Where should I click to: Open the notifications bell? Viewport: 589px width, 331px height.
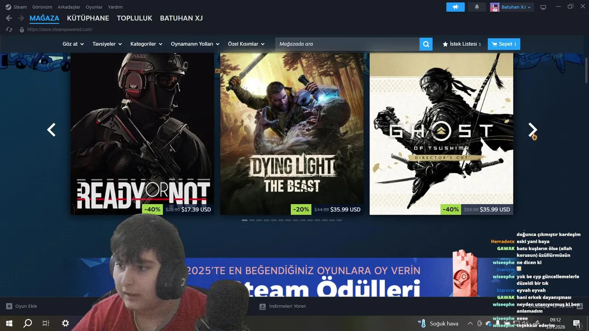pos(477,7)
